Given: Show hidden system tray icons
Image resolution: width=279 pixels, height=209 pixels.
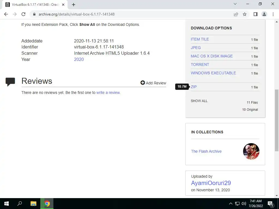Looking at the screenshot, I should pos(231,204).
